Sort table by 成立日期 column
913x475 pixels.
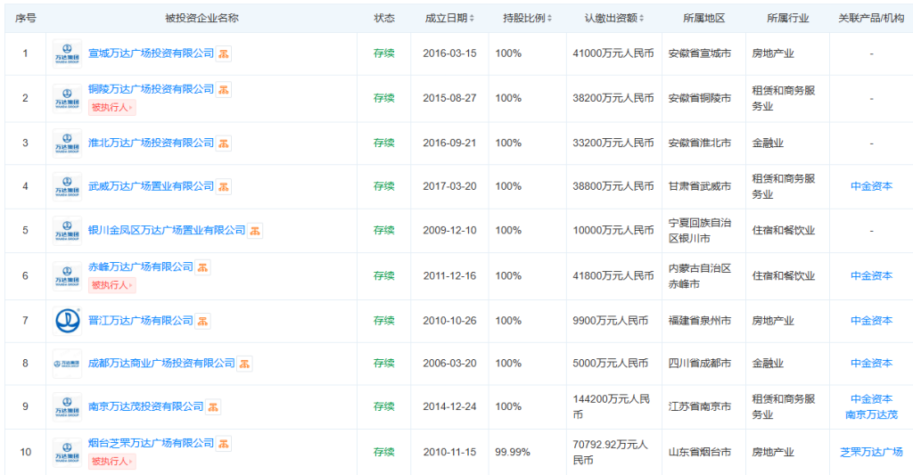pyautogui.click(x=449, y=18)
